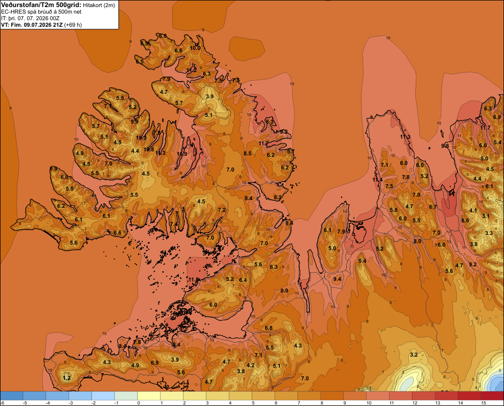Select the '3.1' temperature value
The height and width of the screenshot is (406, 504).
486,216
